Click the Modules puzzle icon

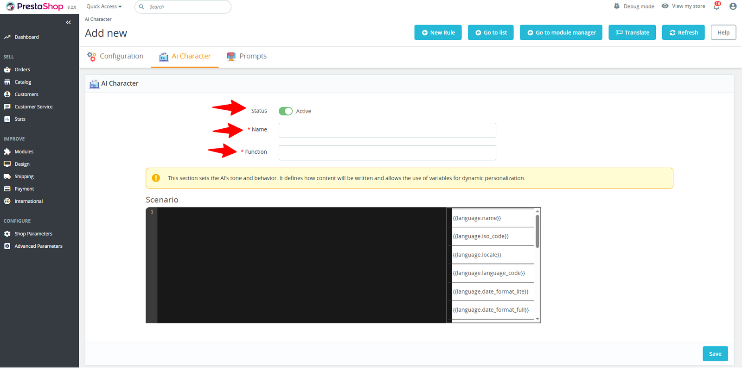[x=7, y=151]
